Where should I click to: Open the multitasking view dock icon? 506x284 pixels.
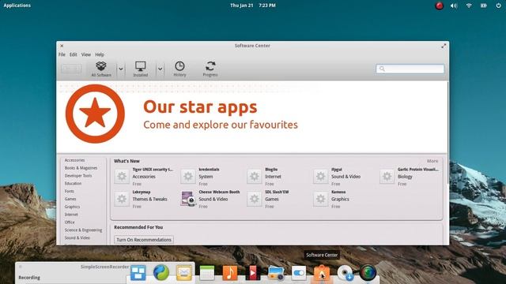(138, 273)
